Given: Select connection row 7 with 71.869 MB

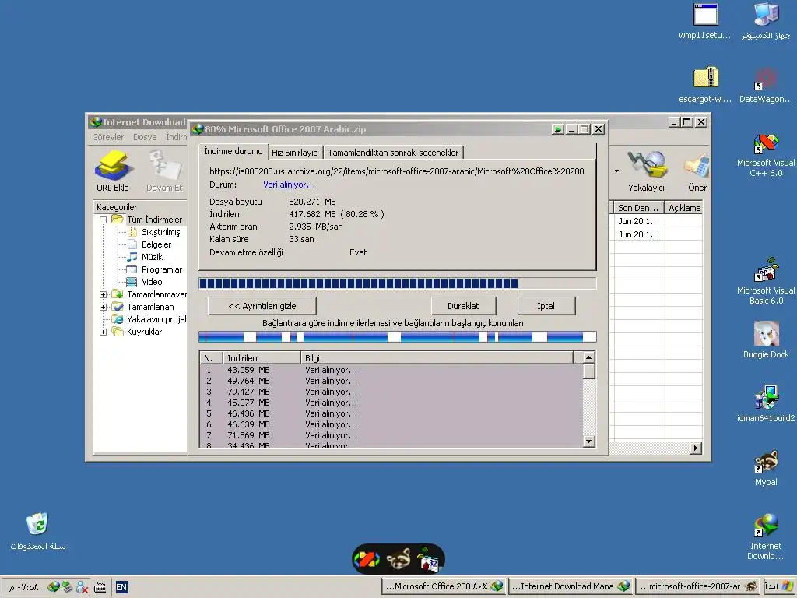Looking at the screenshot, I should (x=391, y=436).
